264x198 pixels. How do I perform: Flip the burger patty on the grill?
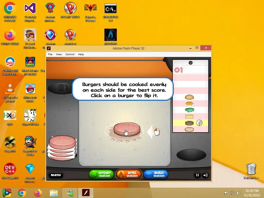127,129
